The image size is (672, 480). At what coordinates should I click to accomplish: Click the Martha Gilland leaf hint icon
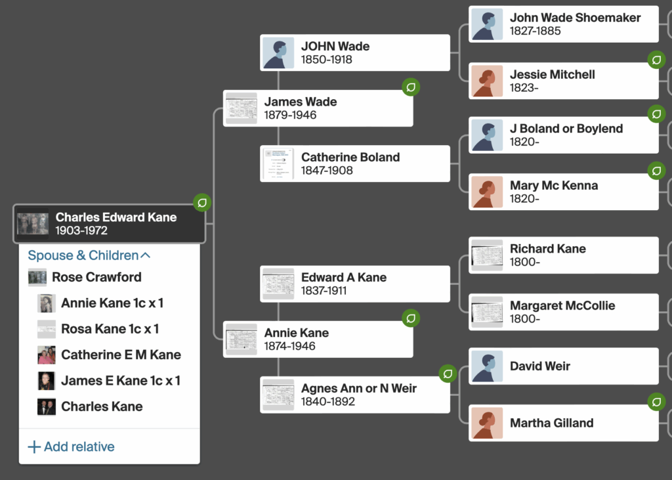[656, 402]
